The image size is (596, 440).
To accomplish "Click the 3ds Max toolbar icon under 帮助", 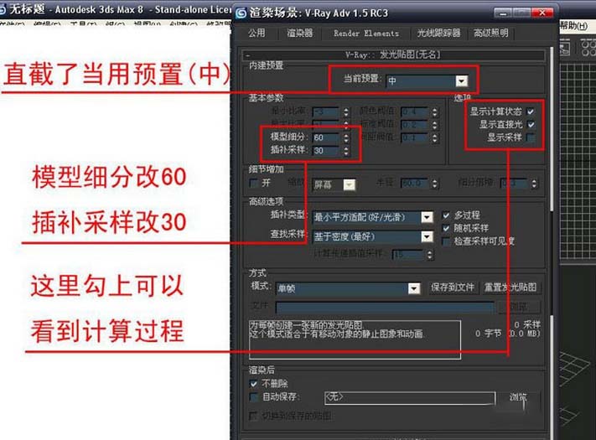I will click(x=564, y=49).
